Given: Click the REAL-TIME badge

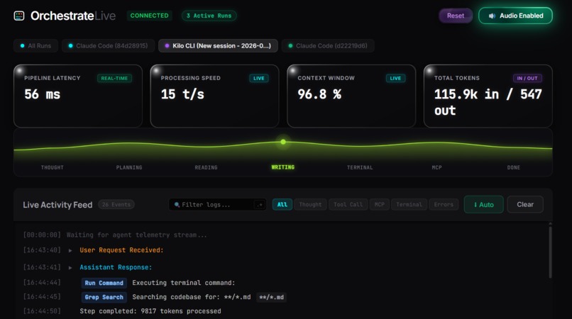Looking at the screenshot, I should [x=114, y=78].
